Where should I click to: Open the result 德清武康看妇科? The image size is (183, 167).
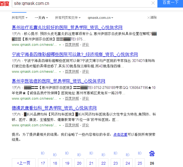[x=54, y=108]
